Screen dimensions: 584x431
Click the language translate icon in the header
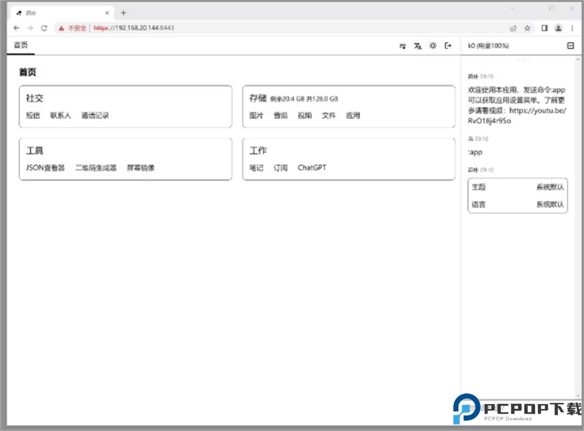coord(418,46)
